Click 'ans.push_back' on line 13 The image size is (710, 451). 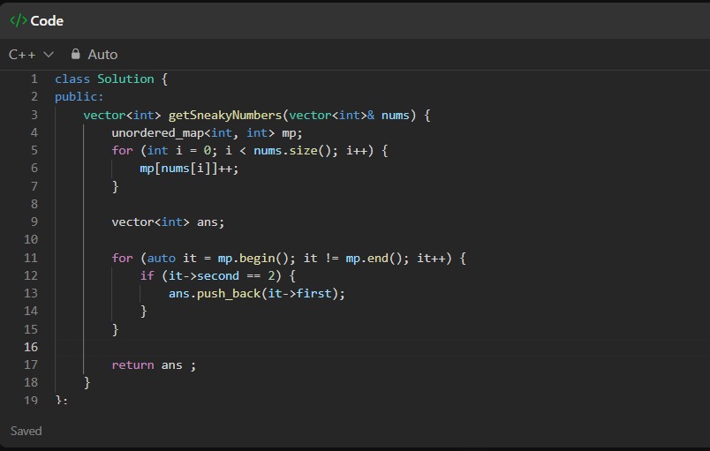pyautogui.click(x=215, y=294)
